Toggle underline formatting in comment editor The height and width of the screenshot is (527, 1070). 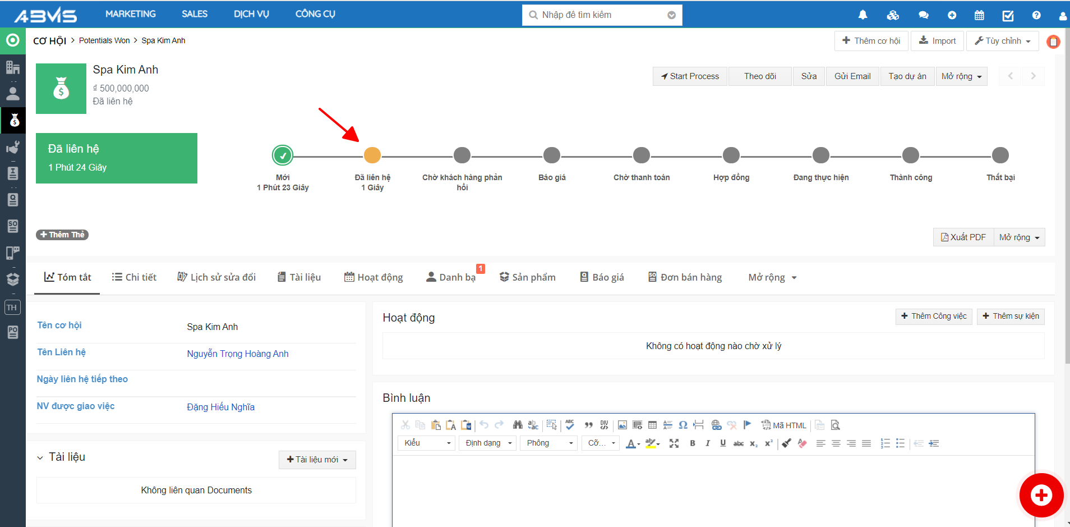[x=723, y=443]
